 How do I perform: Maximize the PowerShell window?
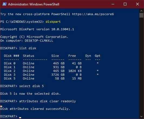pos(125,4)
